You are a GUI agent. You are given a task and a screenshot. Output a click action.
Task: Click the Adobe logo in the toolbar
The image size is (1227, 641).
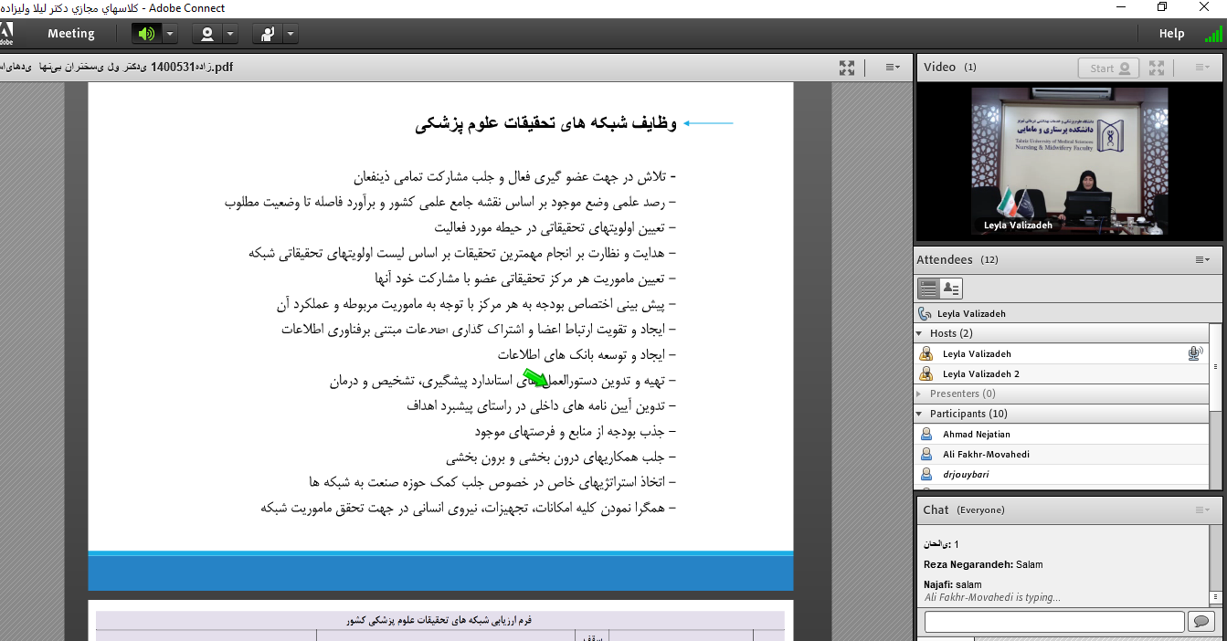click(x=6, y=34)
